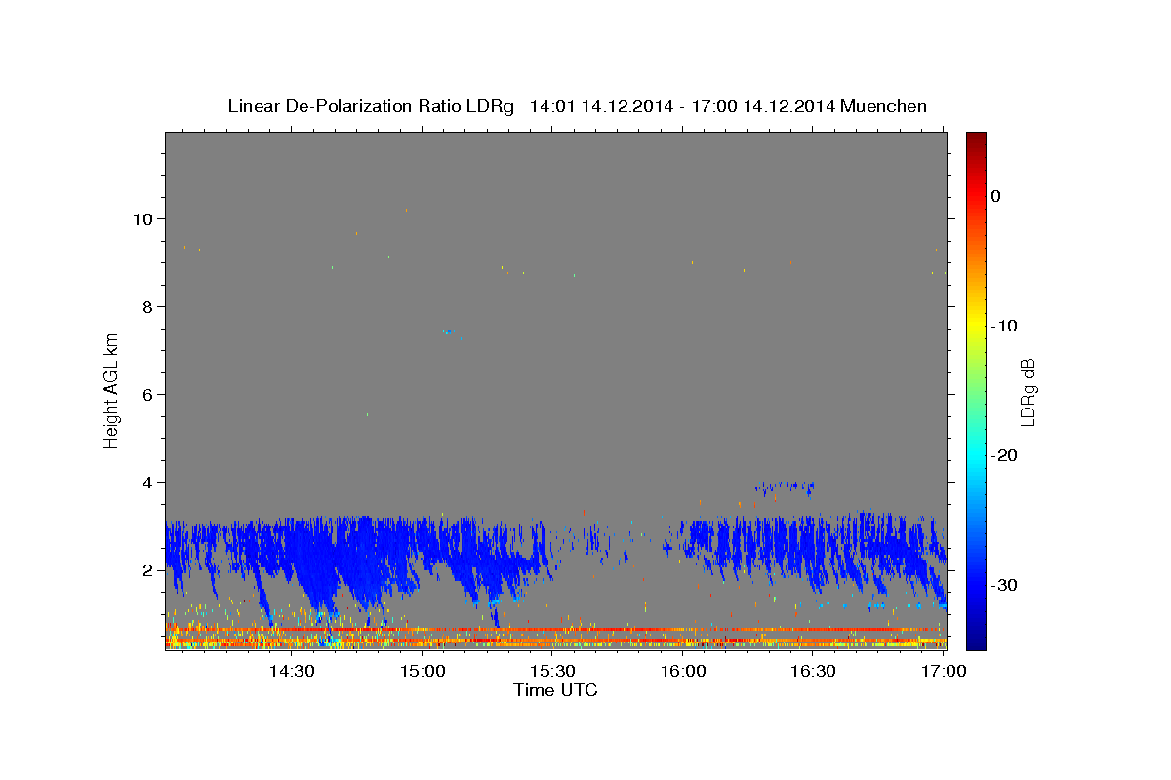Click the height tick label 8

click(x=149, y=306)
